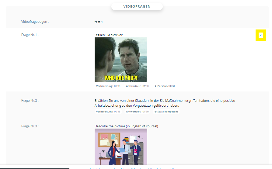Select the Persönlichkeit tag label

pyautogui.click(x=166, y=86)
